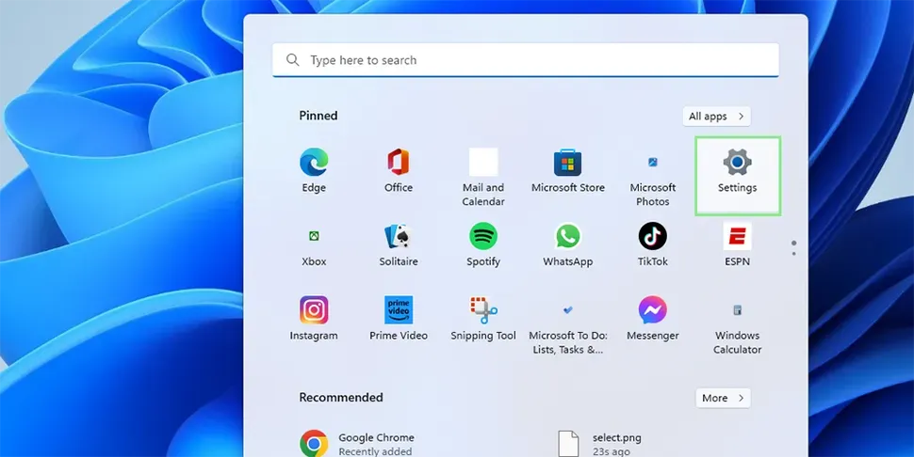Click the All apps button
The image size is (914, 457).
tap(716, 117)
